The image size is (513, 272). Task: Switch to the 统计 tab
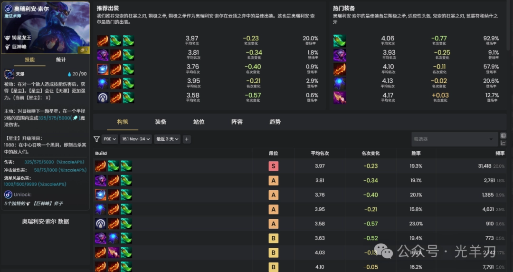click(x=61, y=60)
